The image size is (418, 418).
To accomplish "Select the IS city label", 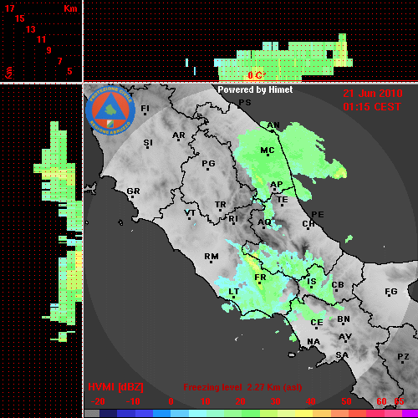I will 312,282.
